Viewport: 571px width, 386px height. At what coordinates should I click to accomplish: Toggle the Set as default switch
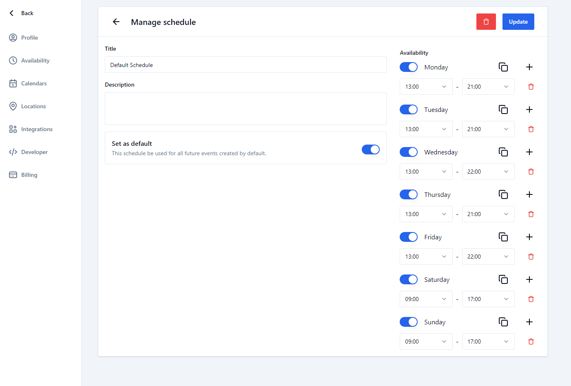point(370,149)
